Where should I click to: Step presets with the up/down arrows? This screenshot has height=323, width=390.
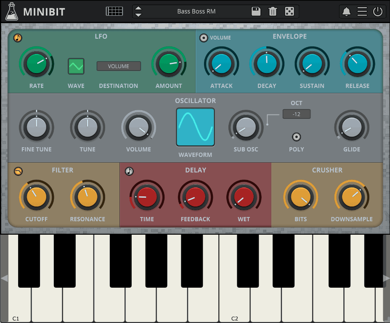[138, 11]
